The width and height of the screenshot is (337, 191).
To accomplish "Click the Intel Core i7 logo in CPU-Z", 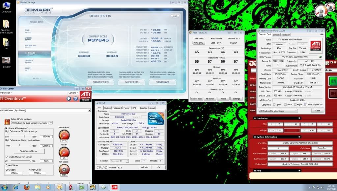I will click(x=156, y=118).
